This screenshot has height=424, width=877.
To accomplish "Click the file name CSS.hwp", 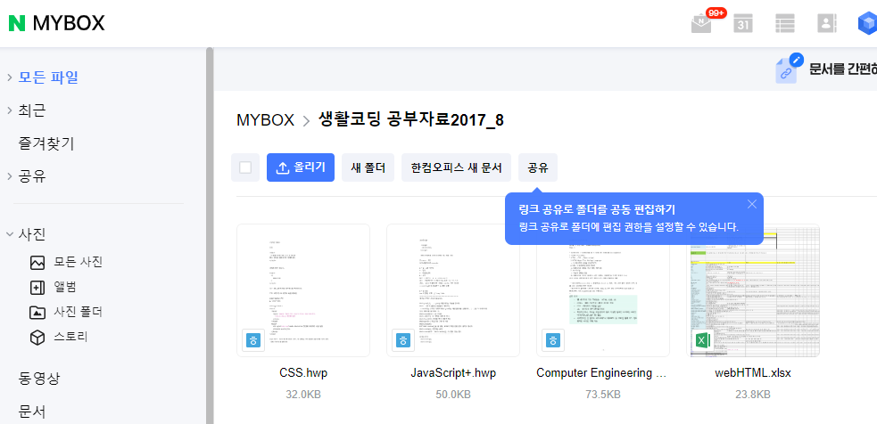I will tap(303, 373).
